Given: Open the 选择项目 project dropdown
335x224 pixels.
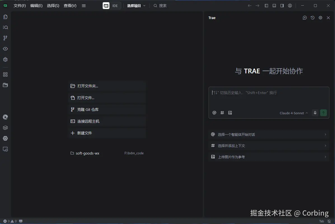Looking at the screenshot, I should pyautogui.click(x=136, y=6).
